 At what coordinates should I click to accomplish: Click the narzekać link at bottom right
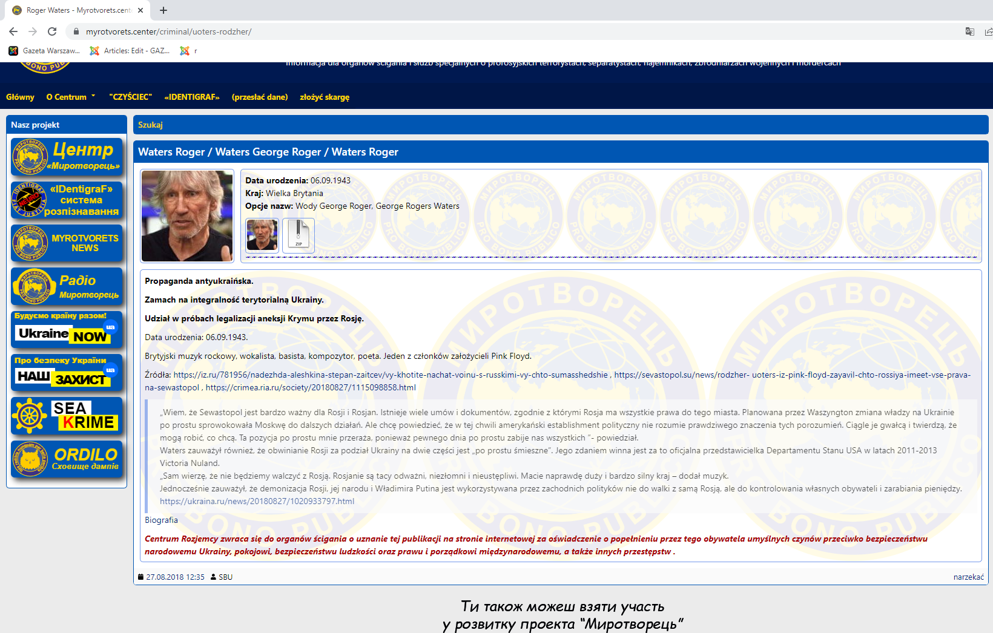click(x=968, y=577)
